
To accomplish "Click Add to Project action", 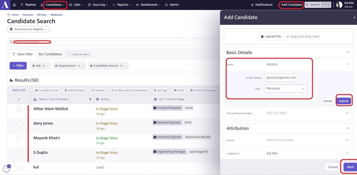I will (x=75, y=90).
